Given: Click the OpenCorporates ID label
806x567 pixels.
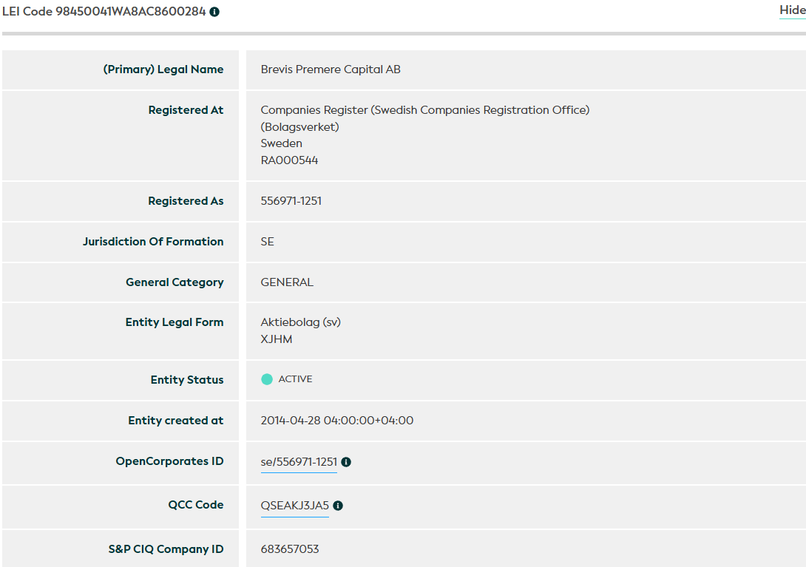Looking at the screenshot, I should (x=169, y=461).
